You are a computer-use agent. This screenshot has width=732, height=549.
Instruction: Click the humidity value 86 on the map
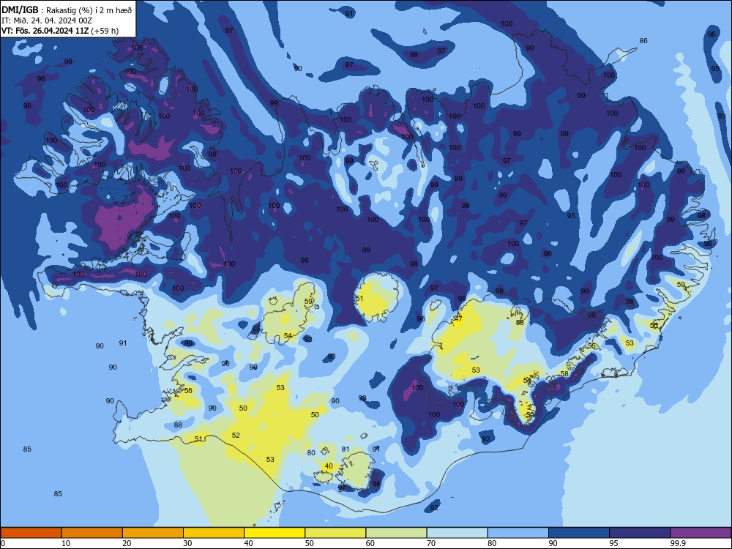(643, 40)
